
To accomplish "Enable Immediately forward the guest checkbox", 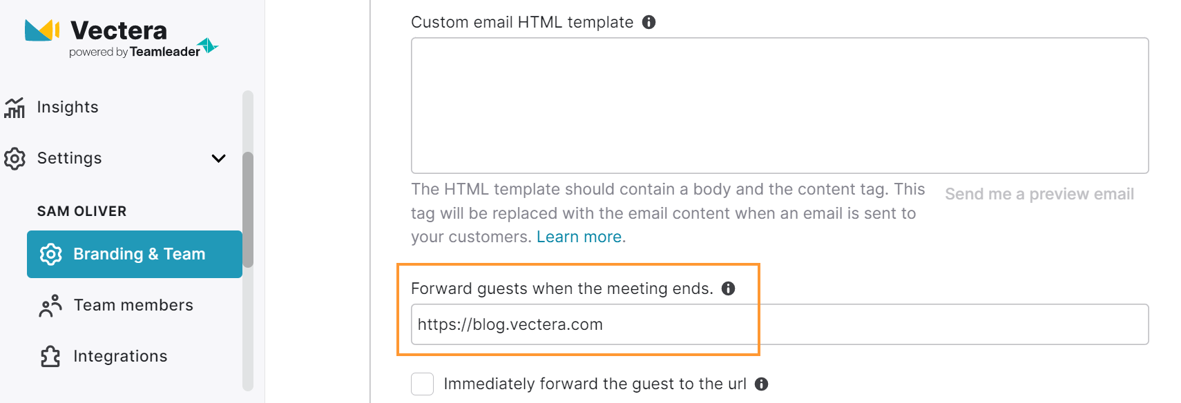I will (422, 384).
